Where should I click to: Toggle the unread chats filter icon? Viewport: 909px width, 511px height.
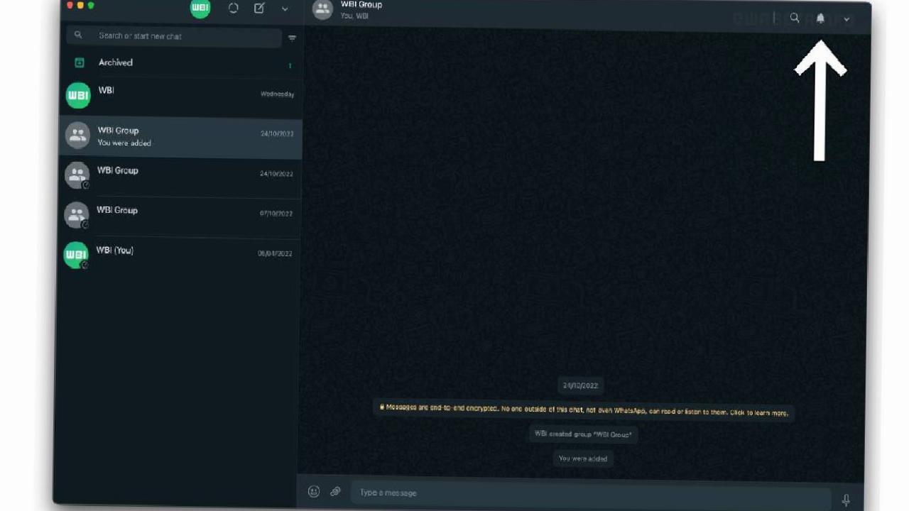(x=292, y=38)
